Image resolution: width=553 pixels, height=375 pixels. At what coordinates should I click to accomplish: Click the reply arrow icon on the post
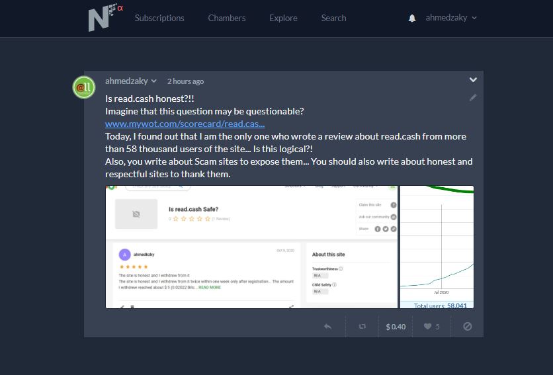tap(327, 327)
